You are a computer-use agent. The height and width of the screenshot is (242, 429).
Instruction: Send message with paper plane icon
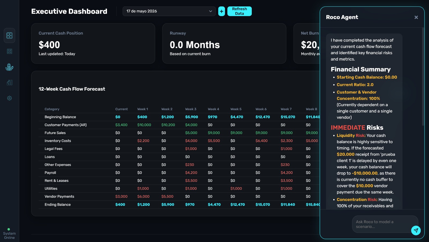[416, 230]
